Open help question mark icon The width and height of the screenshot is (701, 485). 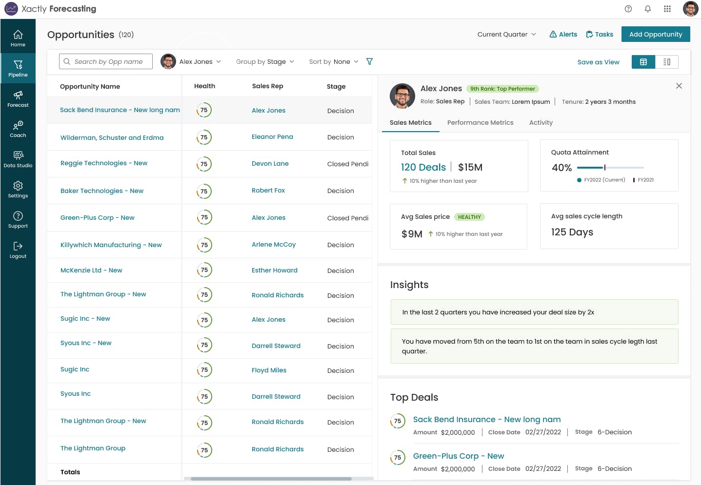[628, 9]
